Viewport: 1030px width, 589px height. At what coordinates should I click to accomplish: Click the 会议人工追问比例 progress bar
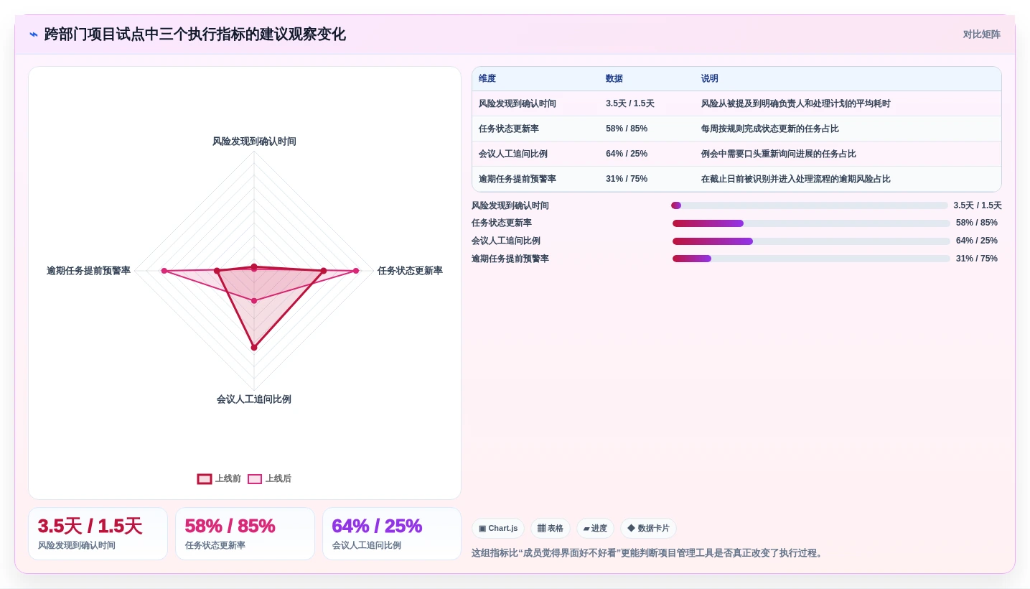pyautogui.click(x=811, y=241)
